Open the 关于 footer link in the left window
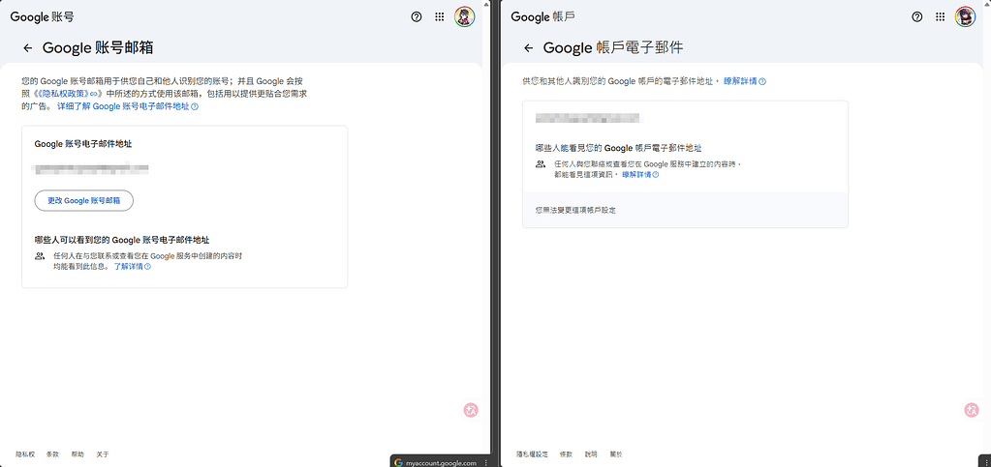Viewport: 991px width, 467px height. [x=103, y=454]
